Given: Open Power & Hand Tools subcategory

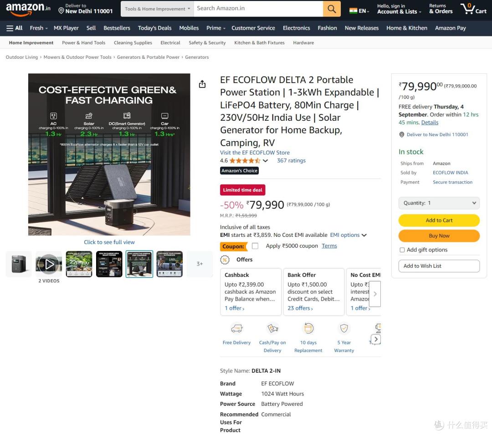Looking at the screenshot, I should (84, 43).
